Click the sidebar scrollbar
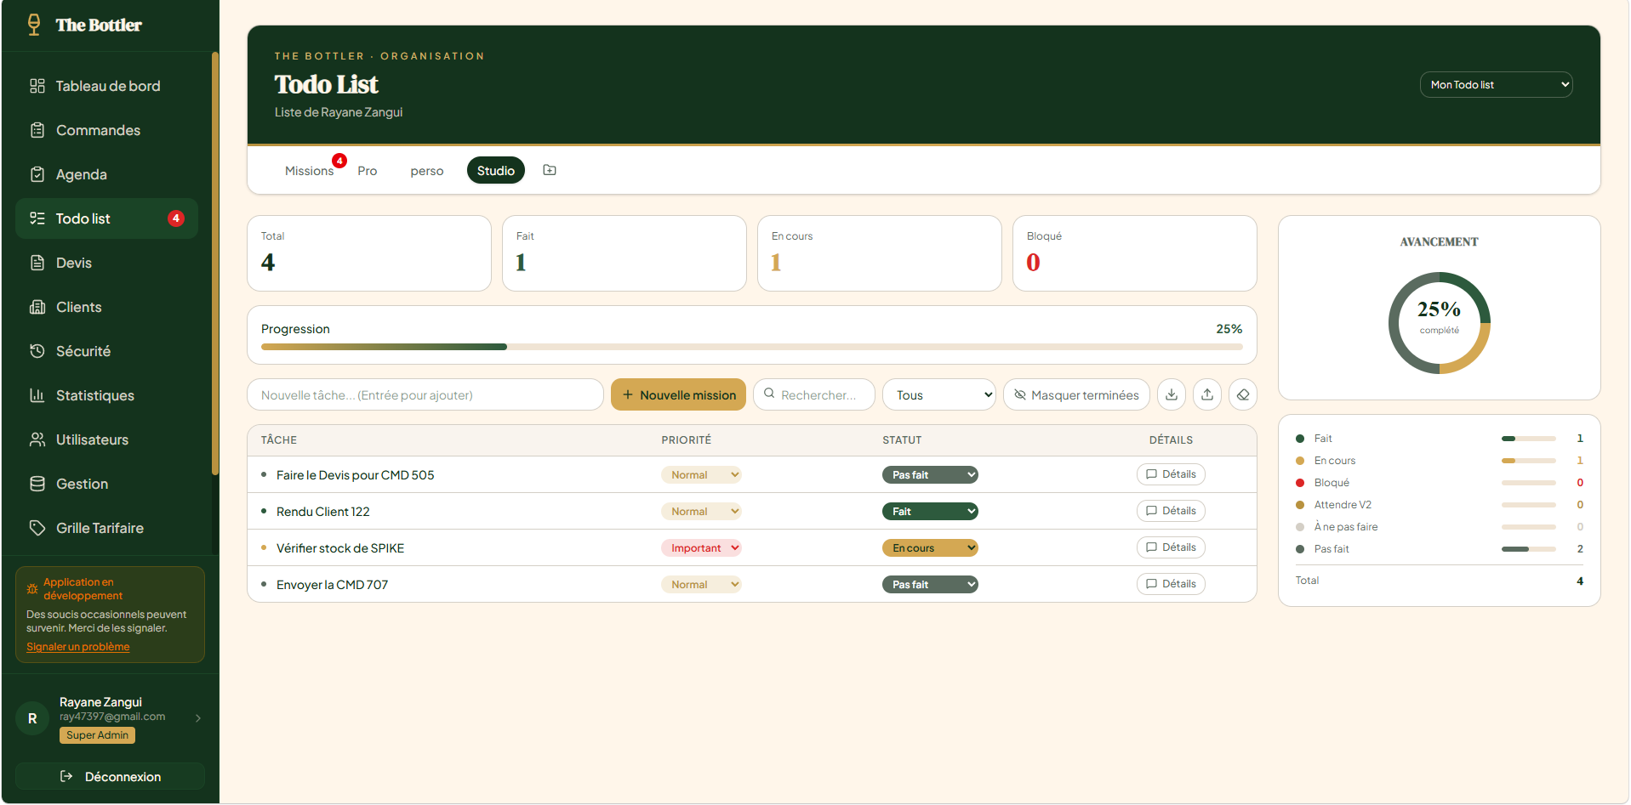The image size is (1631, 805). 215,264
